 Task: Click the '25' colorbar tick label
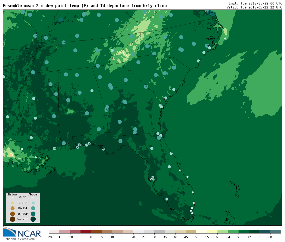[144, 237]
